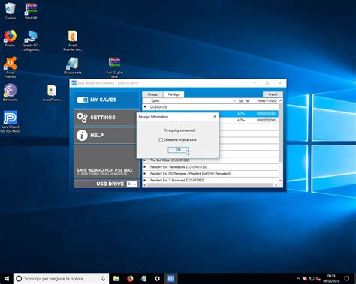Open the SETTINGS section
This screenshot has height=284, width=356.
tap(107, 118)
